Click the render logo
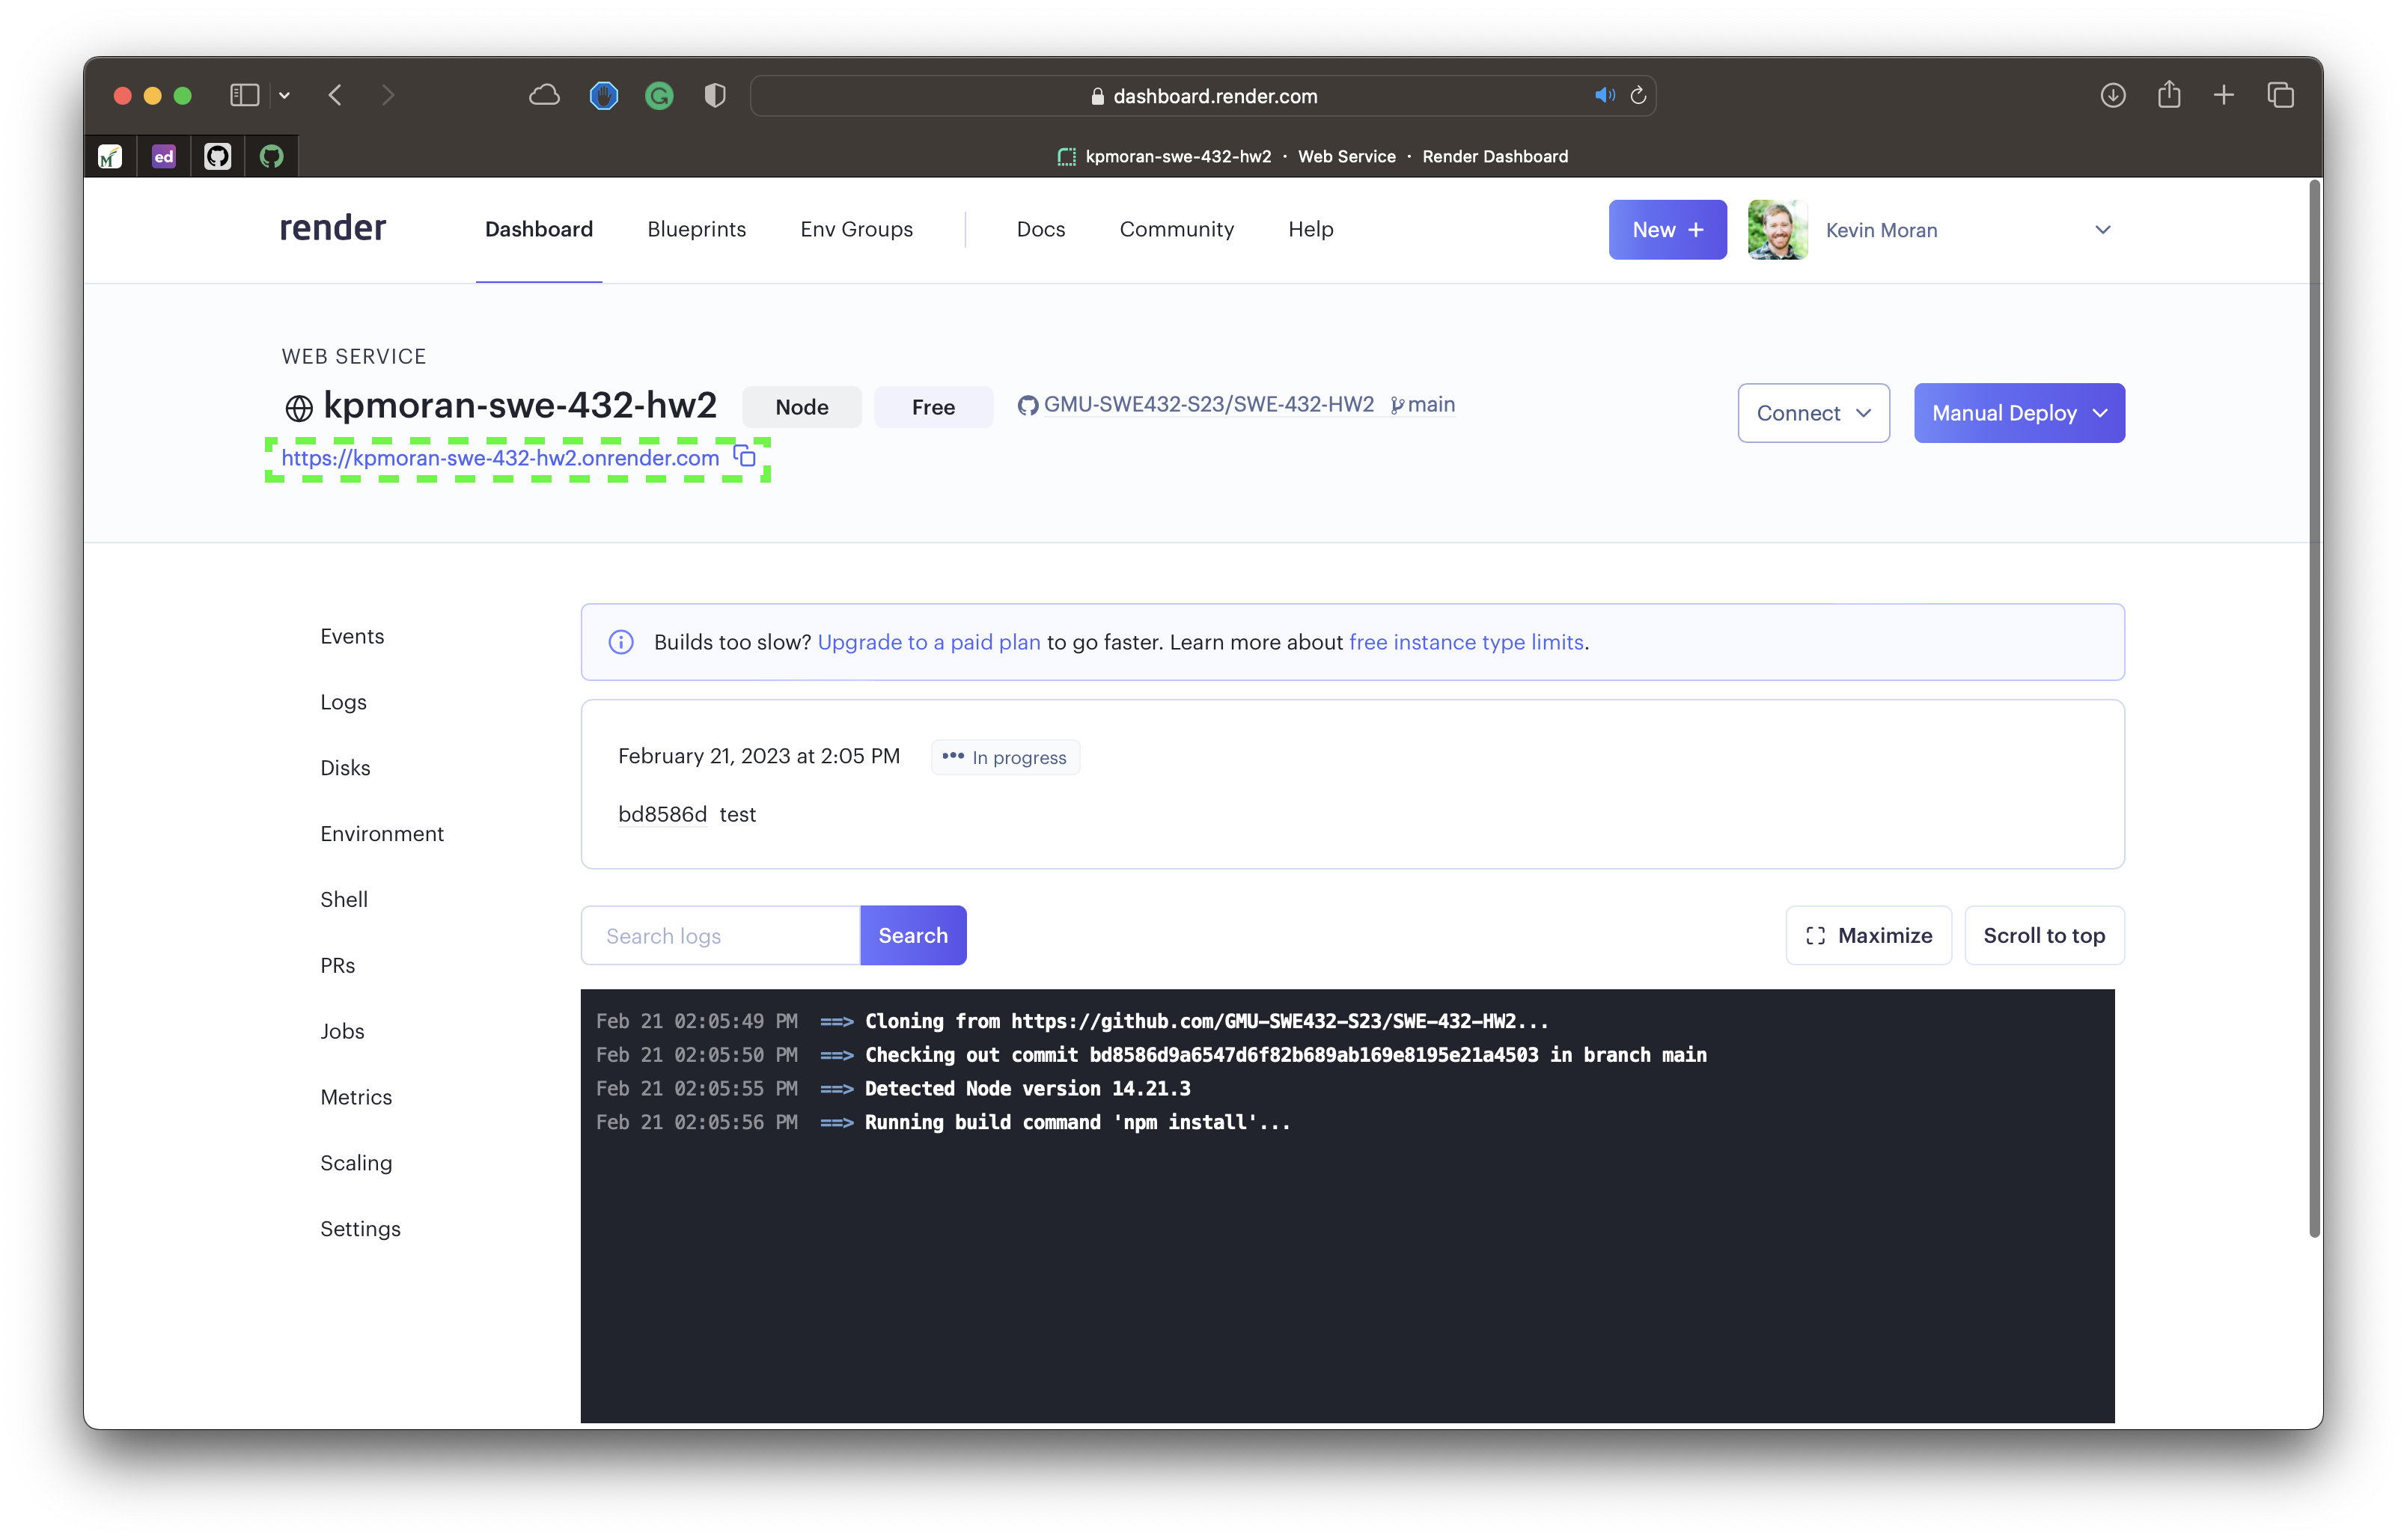This screenshot has width=2407, height=1540. point(332,228)
